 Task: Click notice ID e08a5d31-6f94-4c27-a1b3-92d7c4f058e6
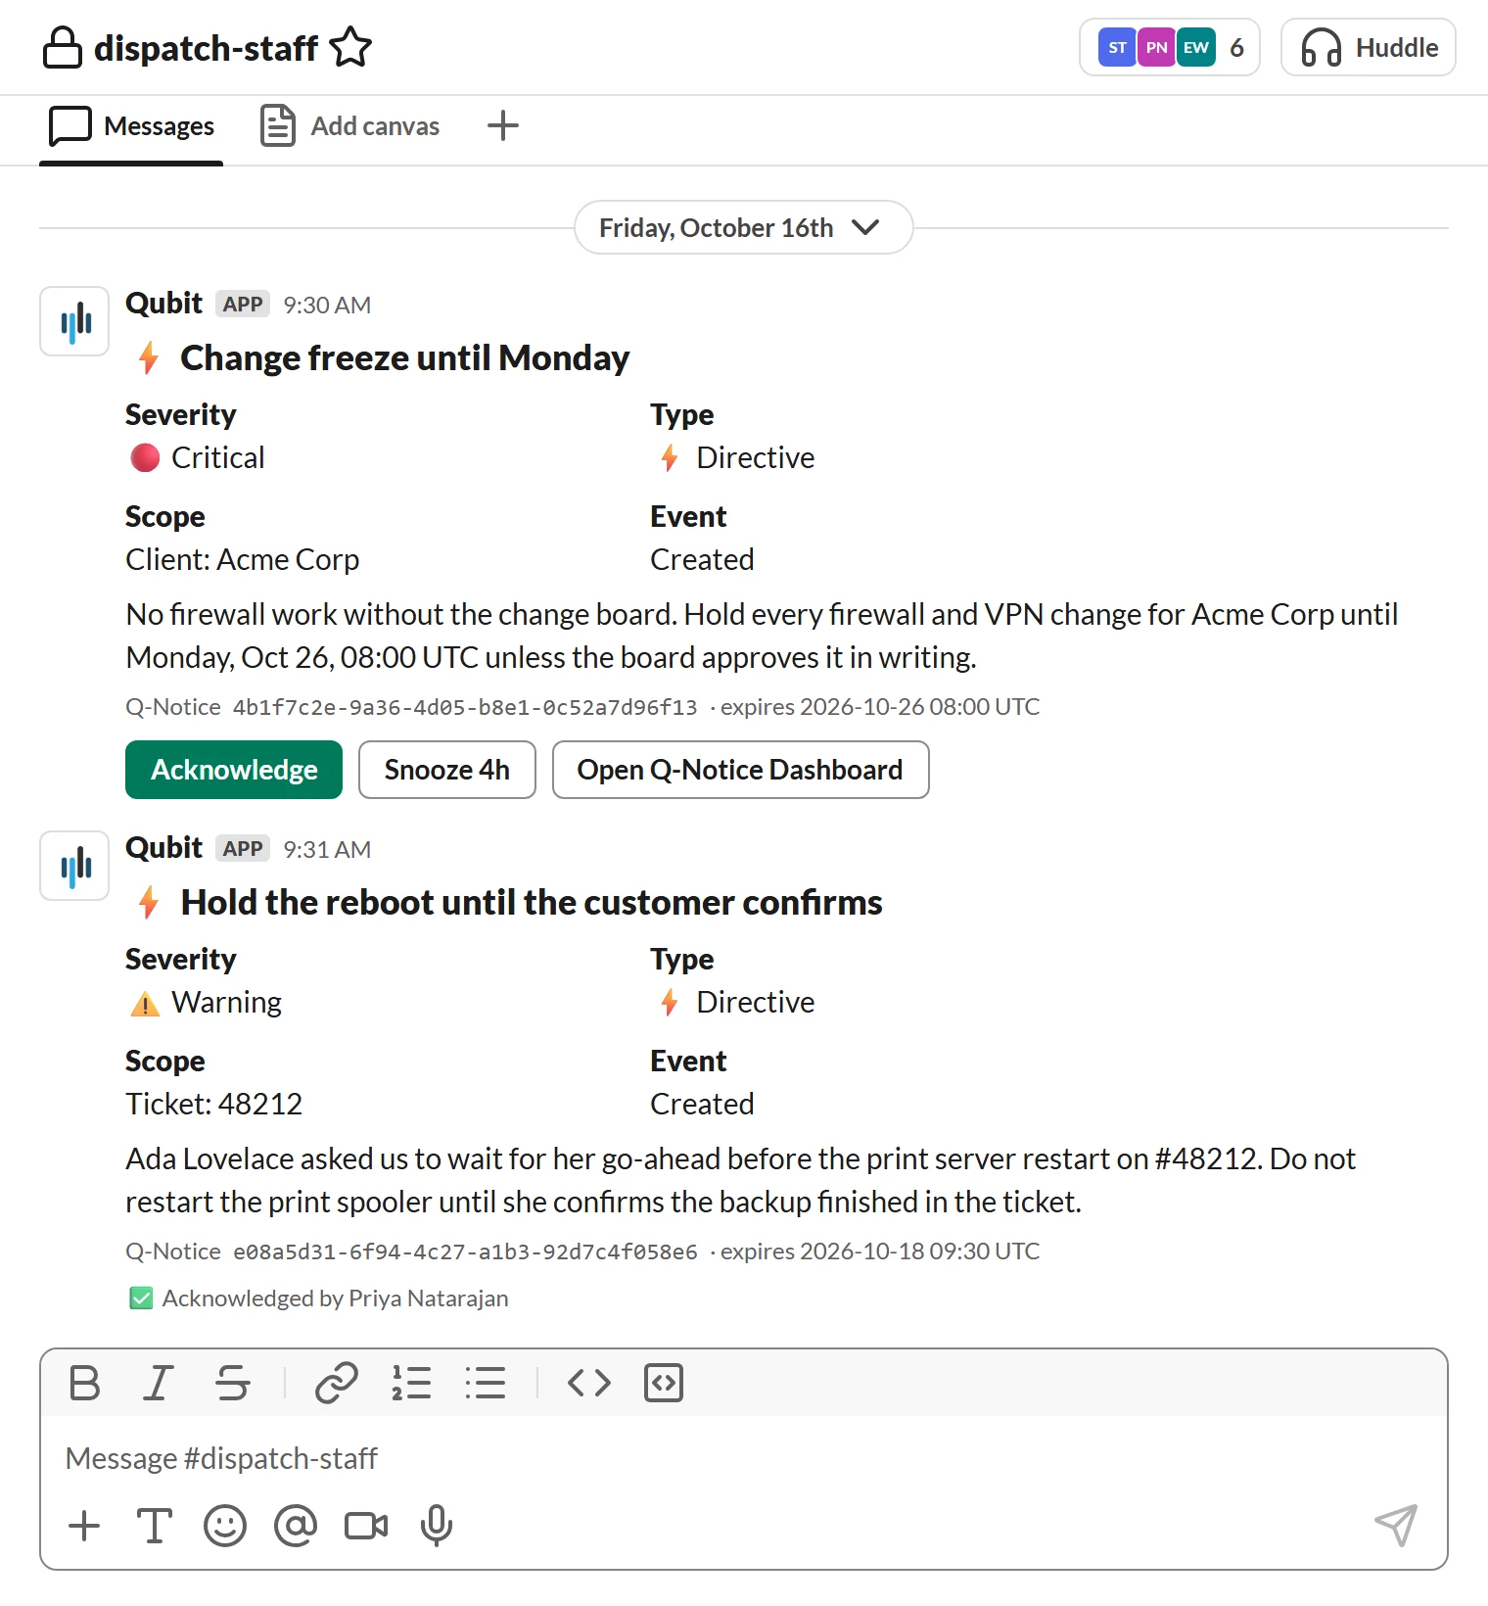465,1252
